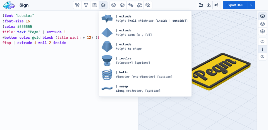Click the helix spring thumbnail
This screenshot has width=268, height=130.
click(107, 74)
